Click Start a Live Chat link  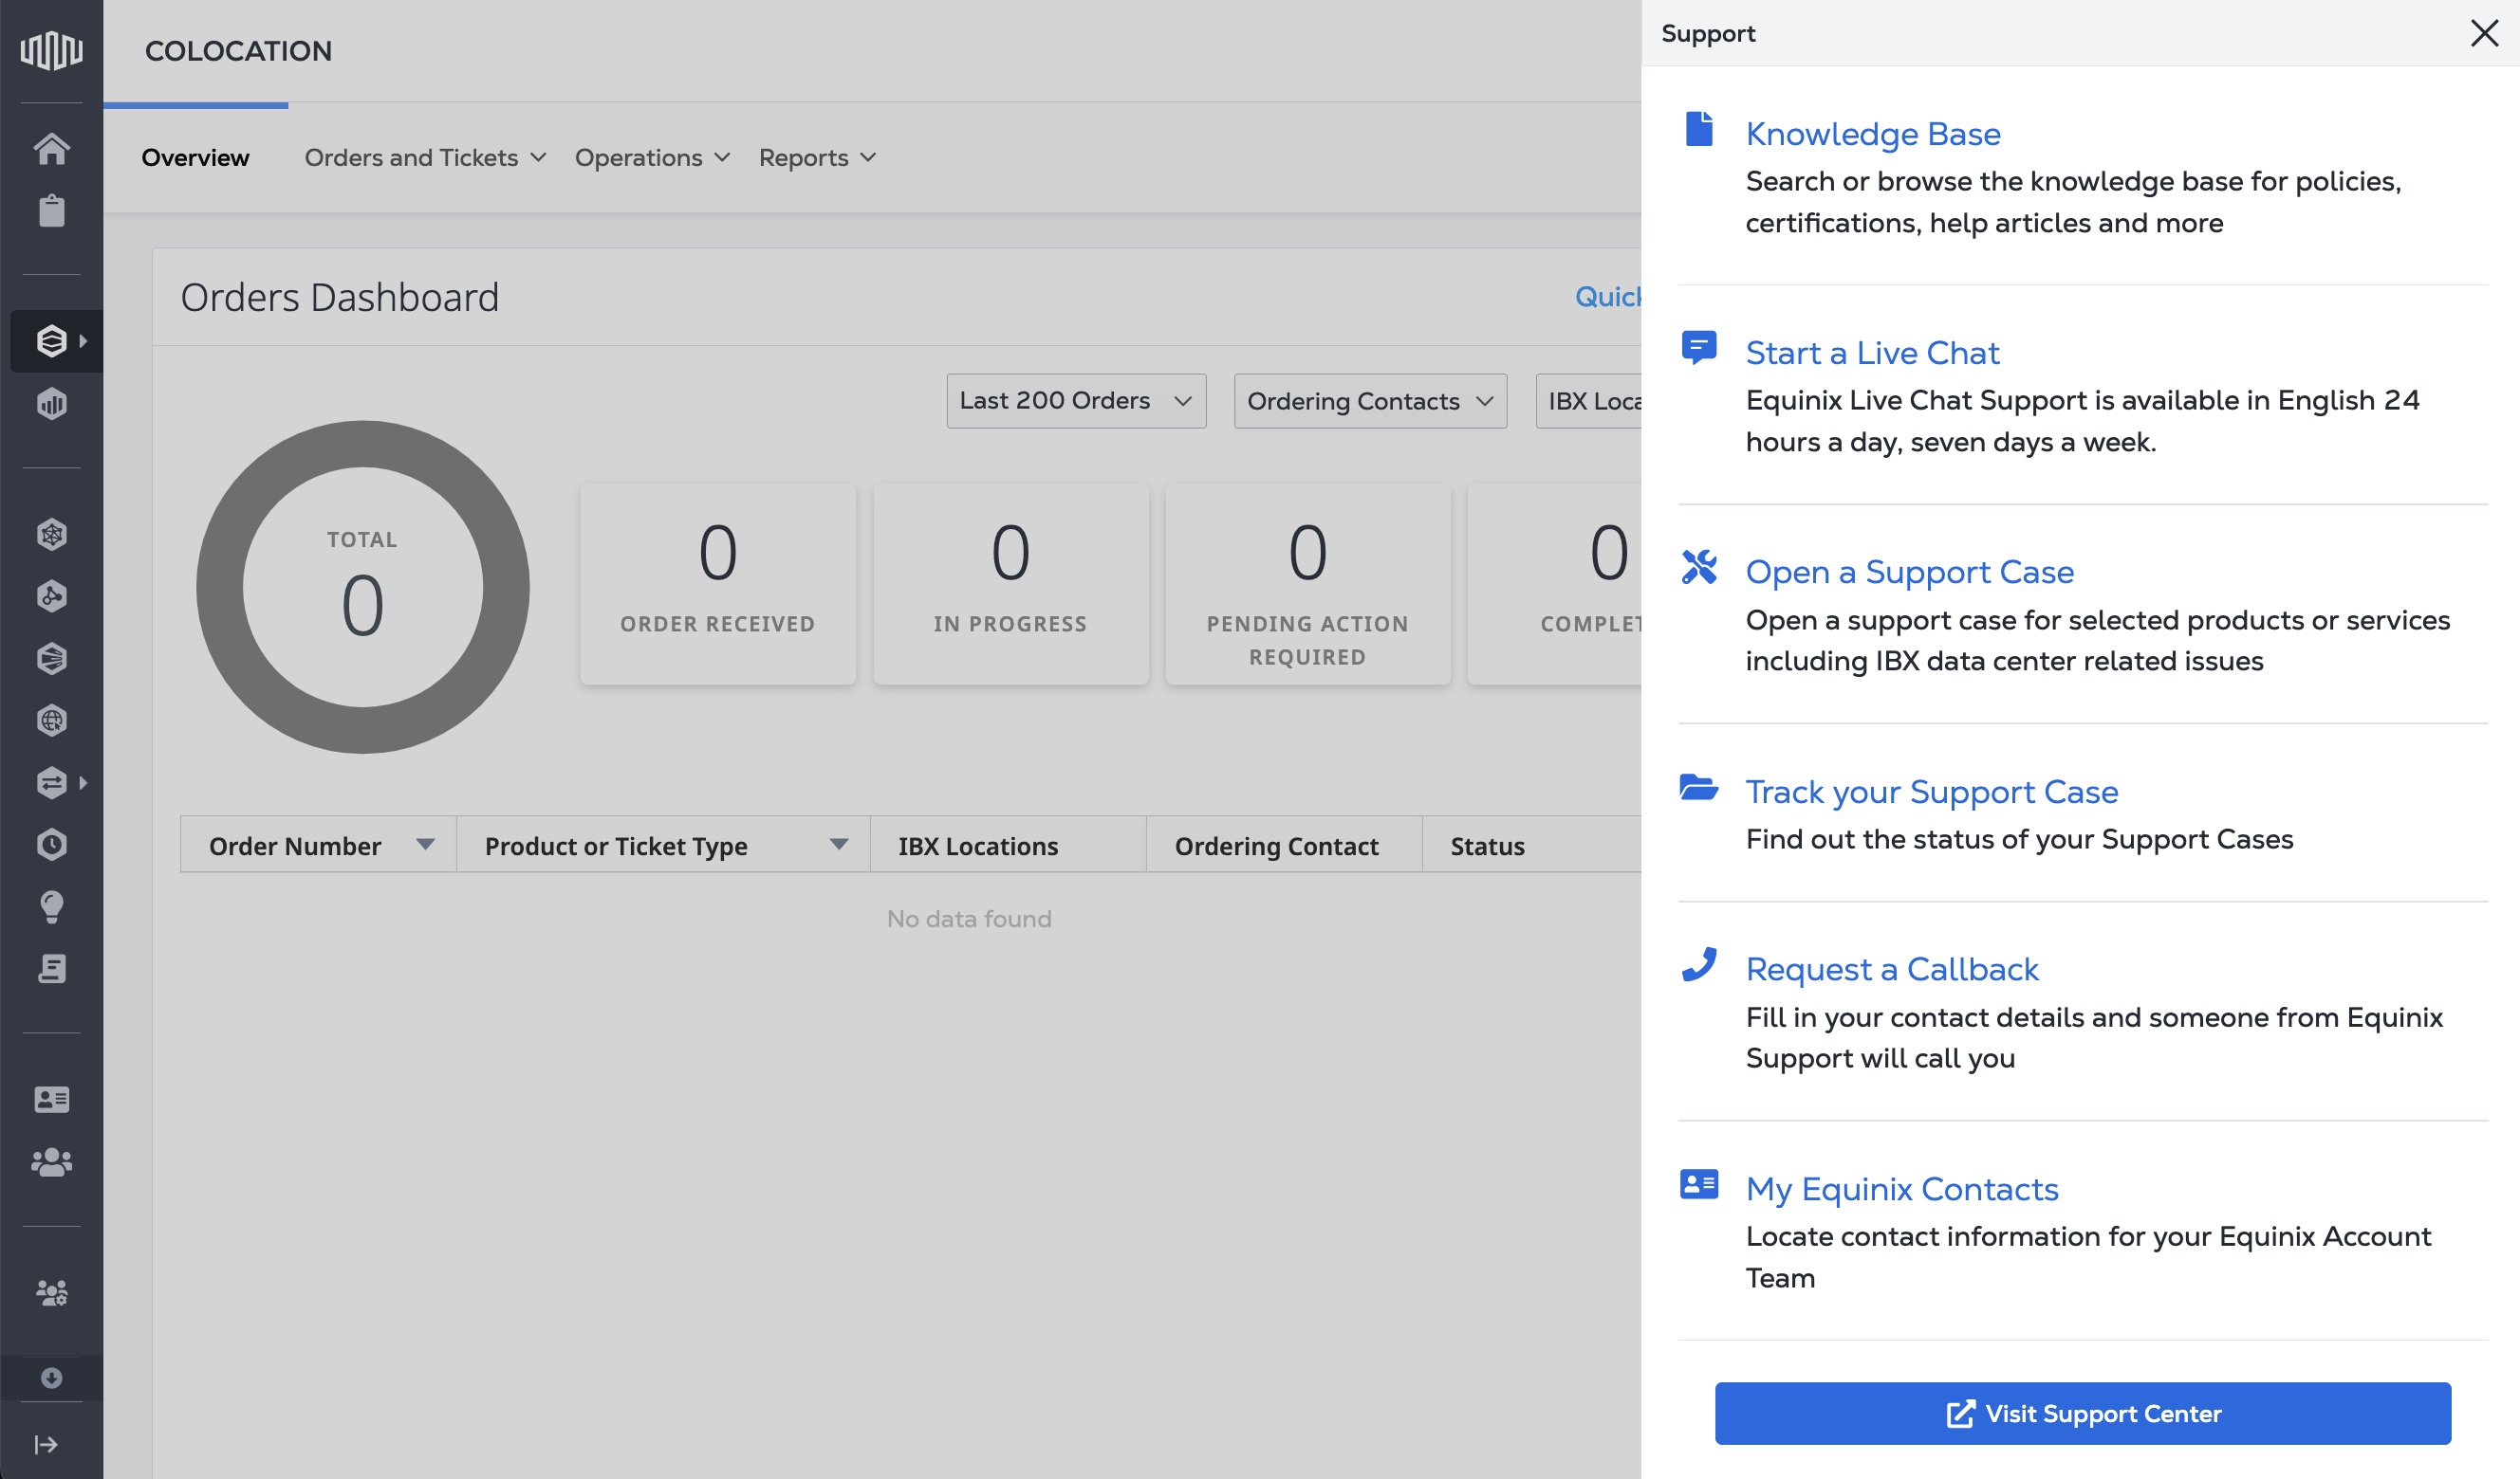(1872, 353)
